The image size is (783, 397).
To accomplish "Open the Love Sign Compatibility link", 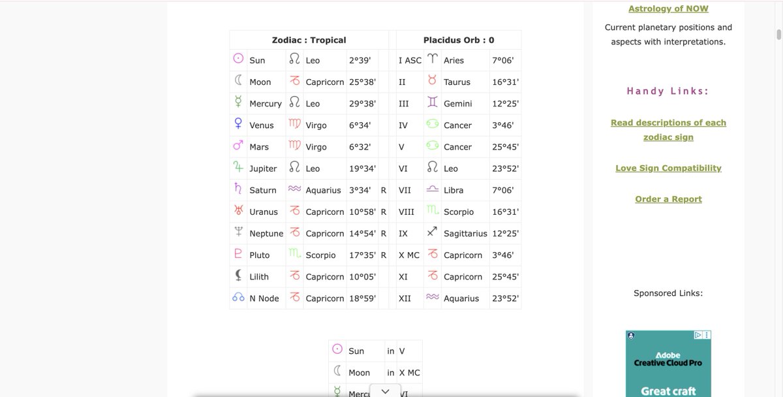I will tap(668, 168).
